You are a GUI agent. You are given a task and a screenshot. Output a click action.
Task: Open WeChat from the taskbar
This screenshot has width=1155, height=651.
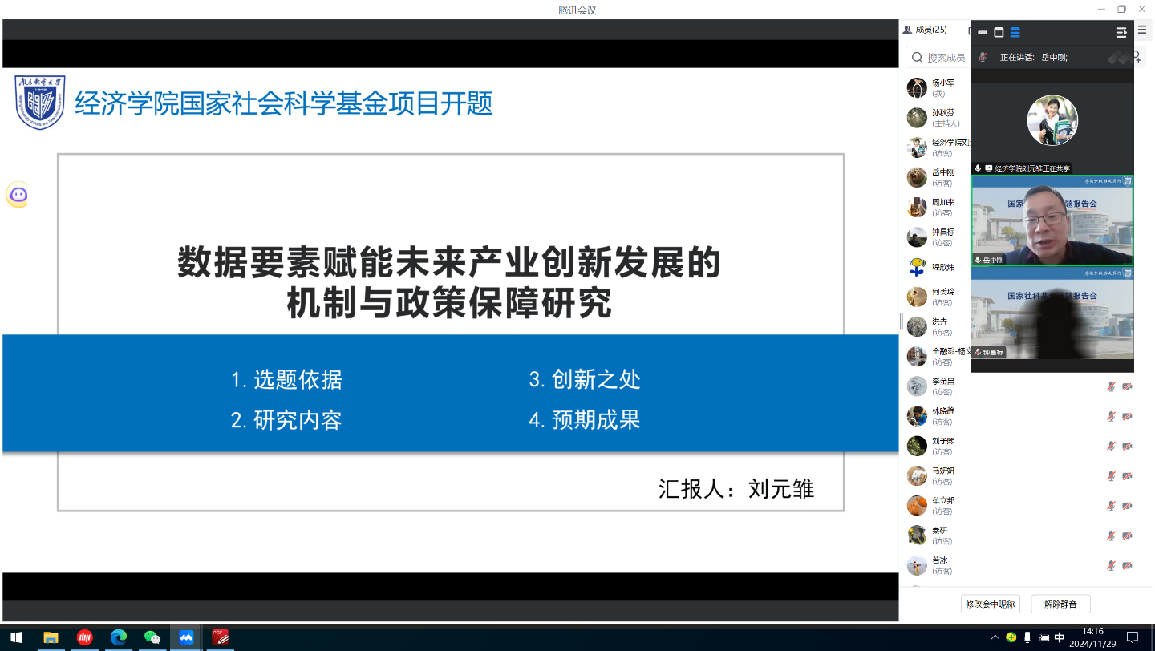(x=152, y=637)
